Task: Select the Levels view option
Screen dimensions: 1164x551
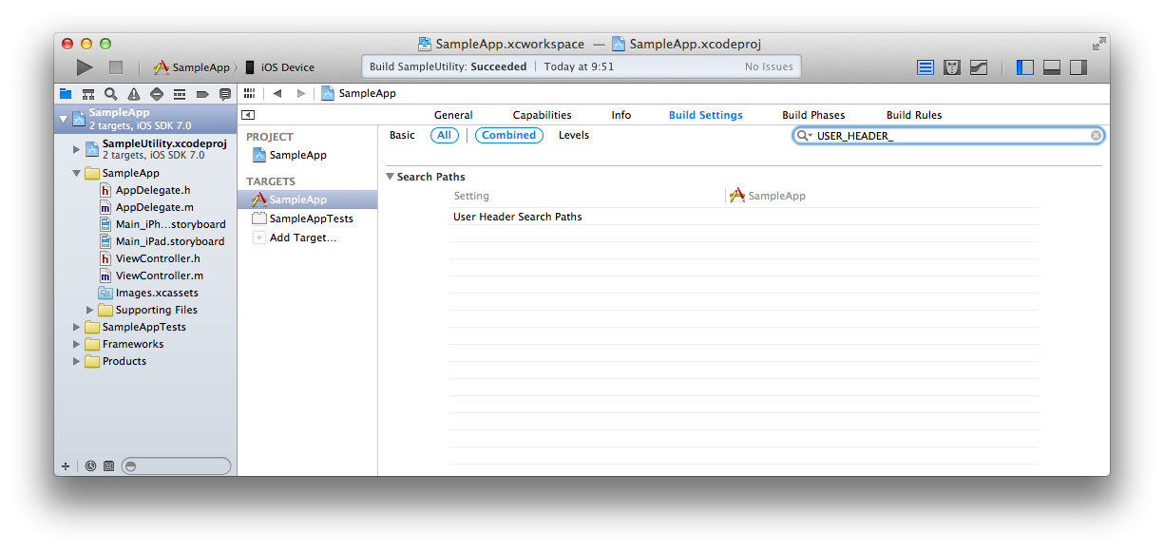Action: point(573,135)
